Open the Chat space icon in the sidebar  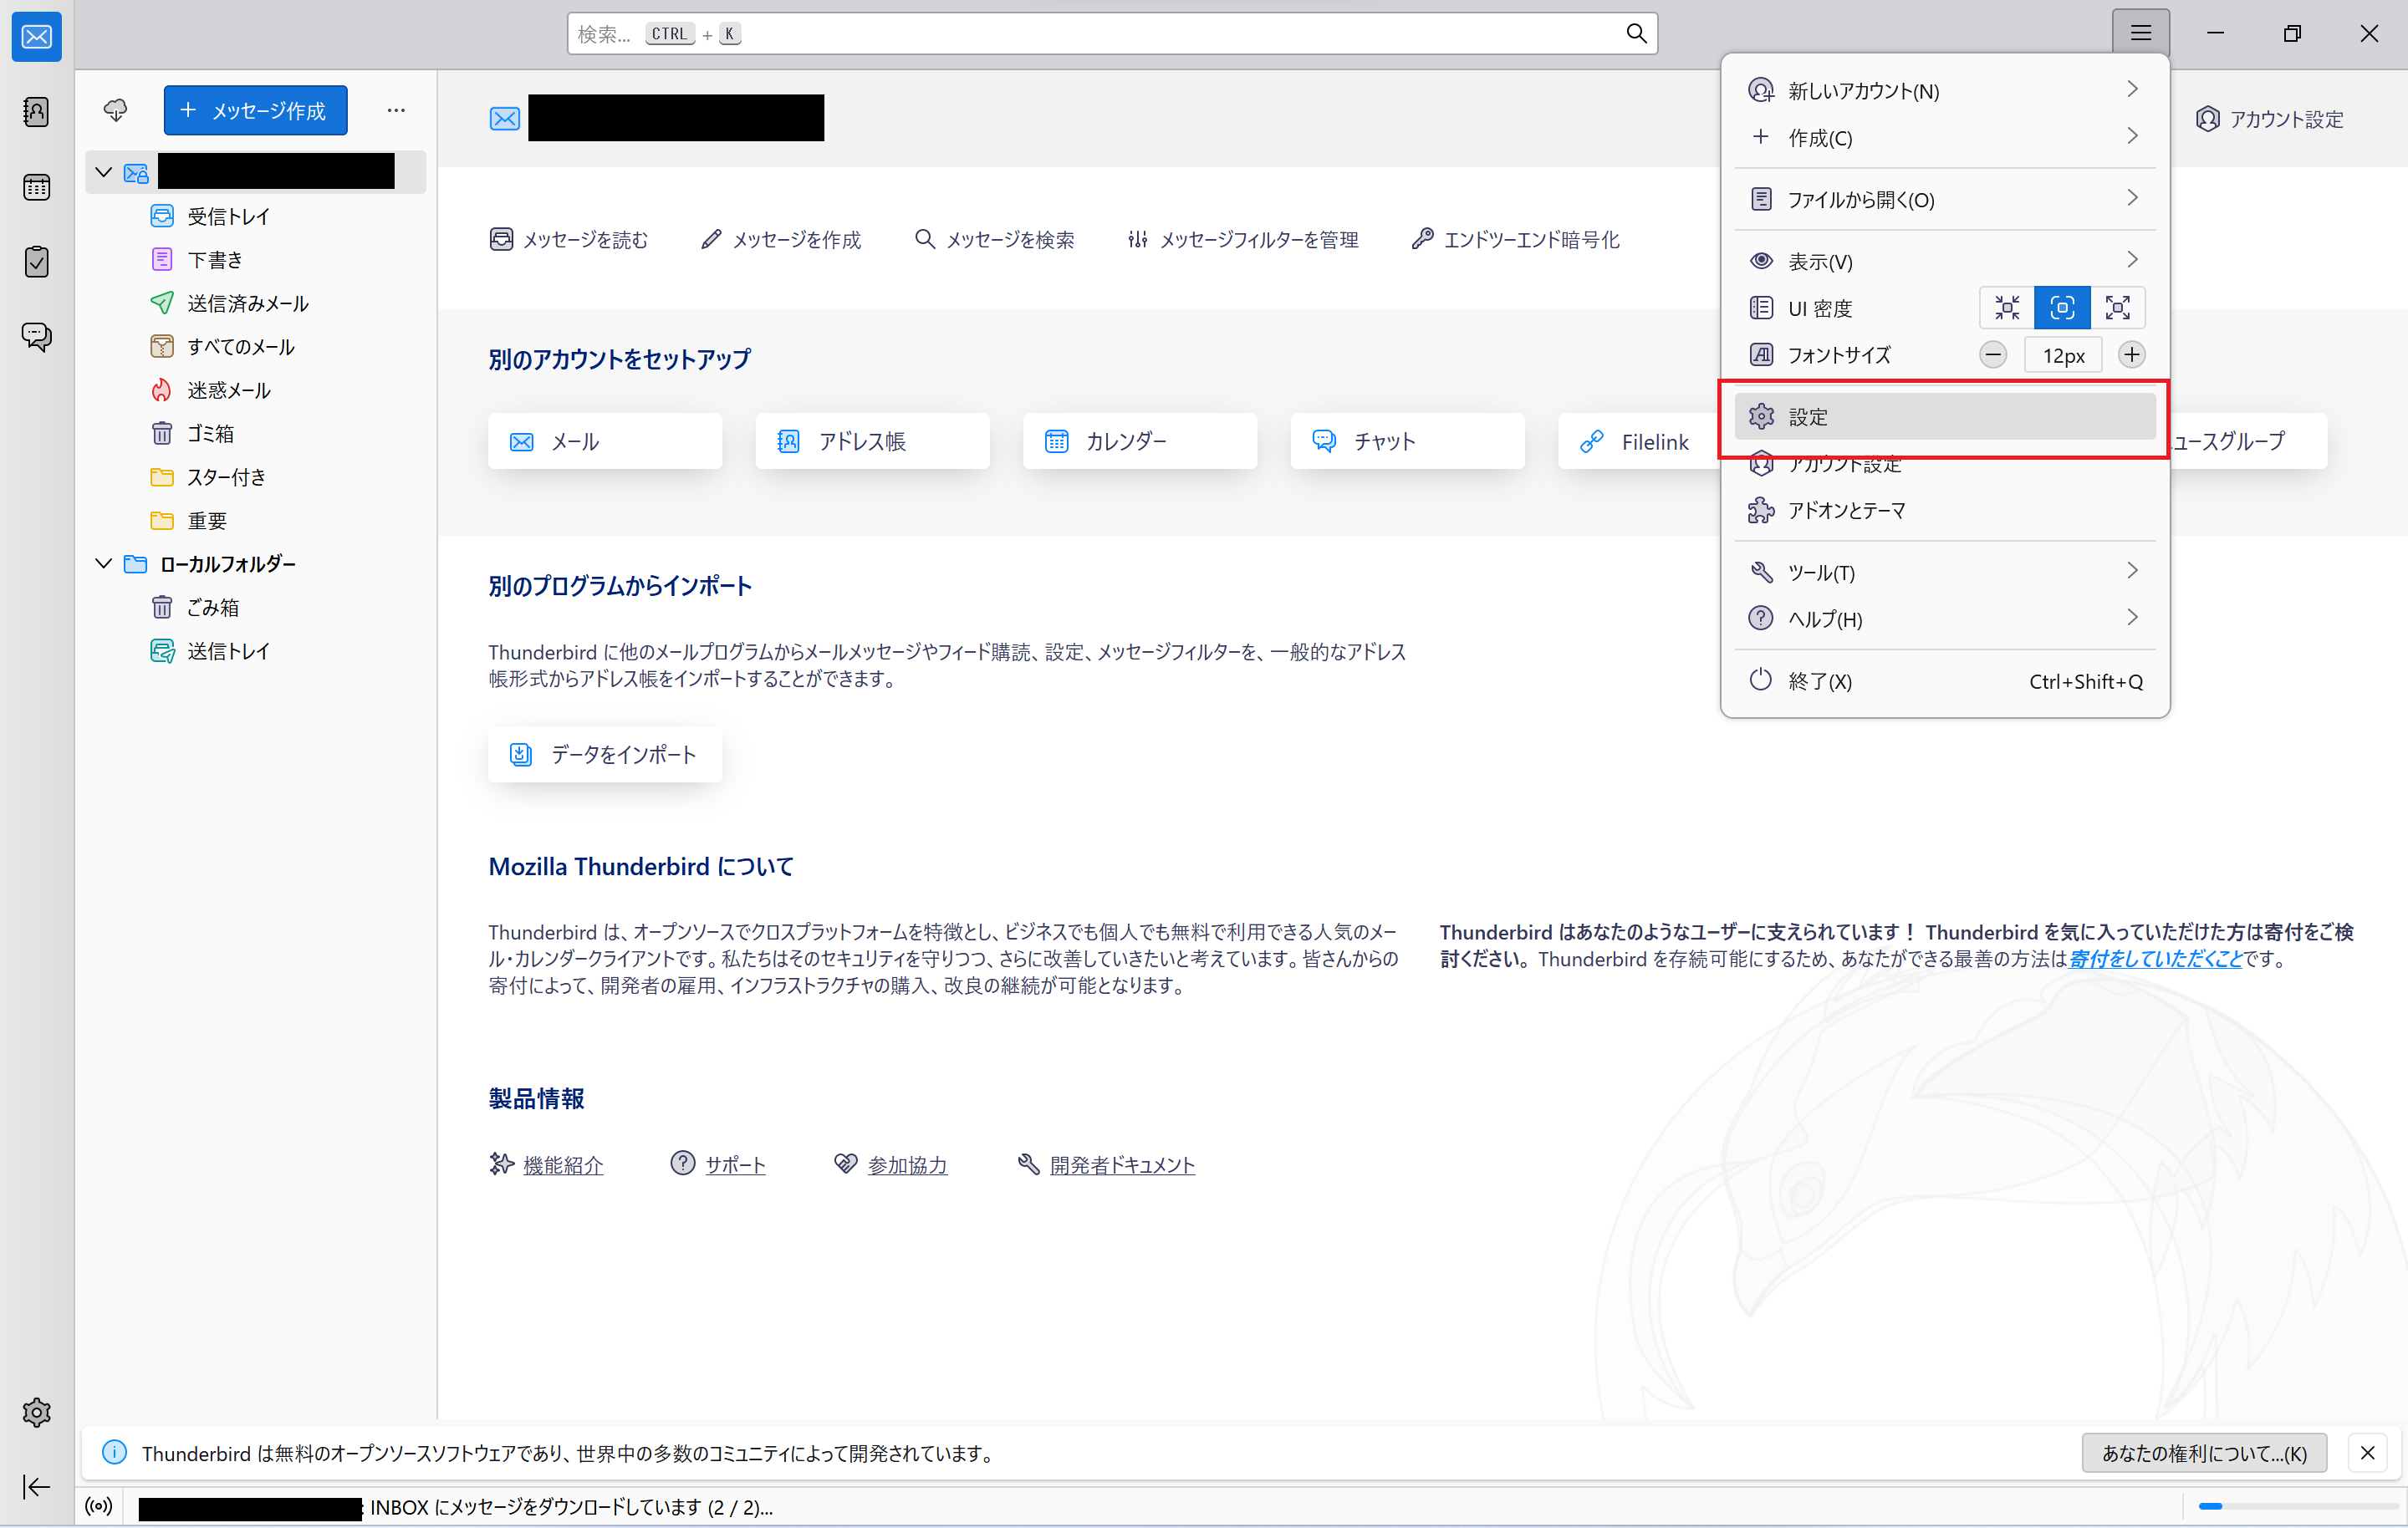point(37,337)
